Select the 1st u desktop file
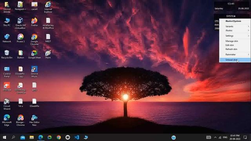 tap(20, 103)
